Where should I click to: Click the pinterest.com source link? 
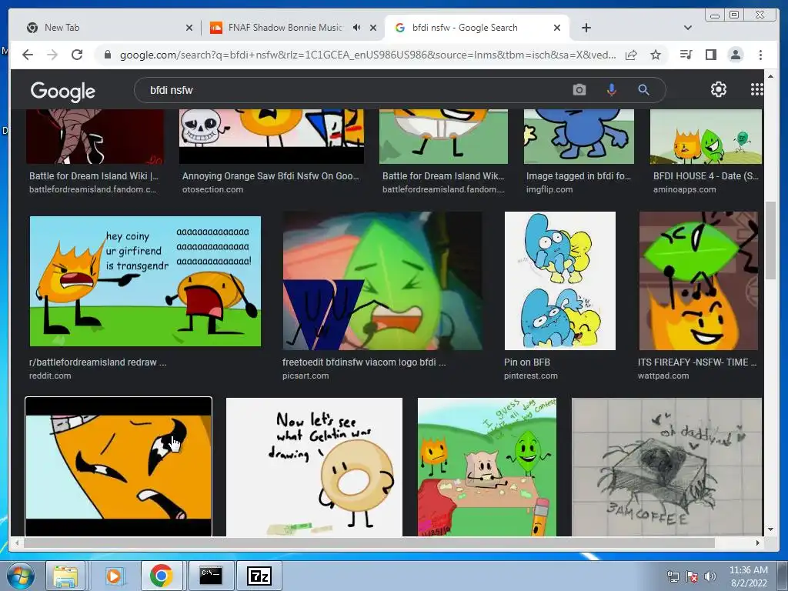click(x=531, y=376)
